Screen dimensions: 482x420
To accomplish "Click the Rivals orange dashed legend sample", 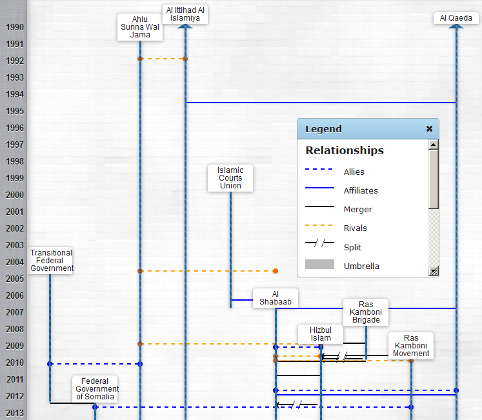I will point(319,225).
